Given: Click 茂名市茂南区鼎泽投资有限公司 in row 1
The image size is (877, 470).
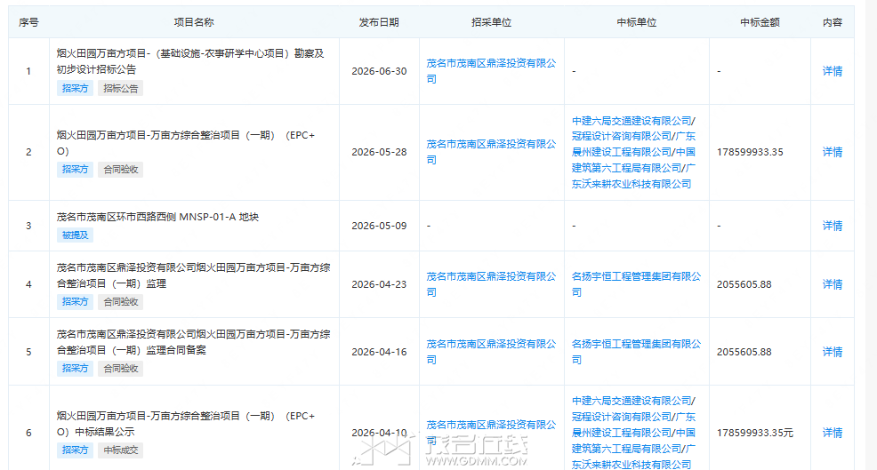Looking at the screenshot, I should click(x=491, y=71).
